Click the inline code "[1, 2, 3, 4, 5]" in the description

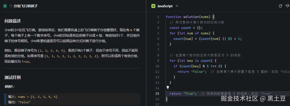51,51
